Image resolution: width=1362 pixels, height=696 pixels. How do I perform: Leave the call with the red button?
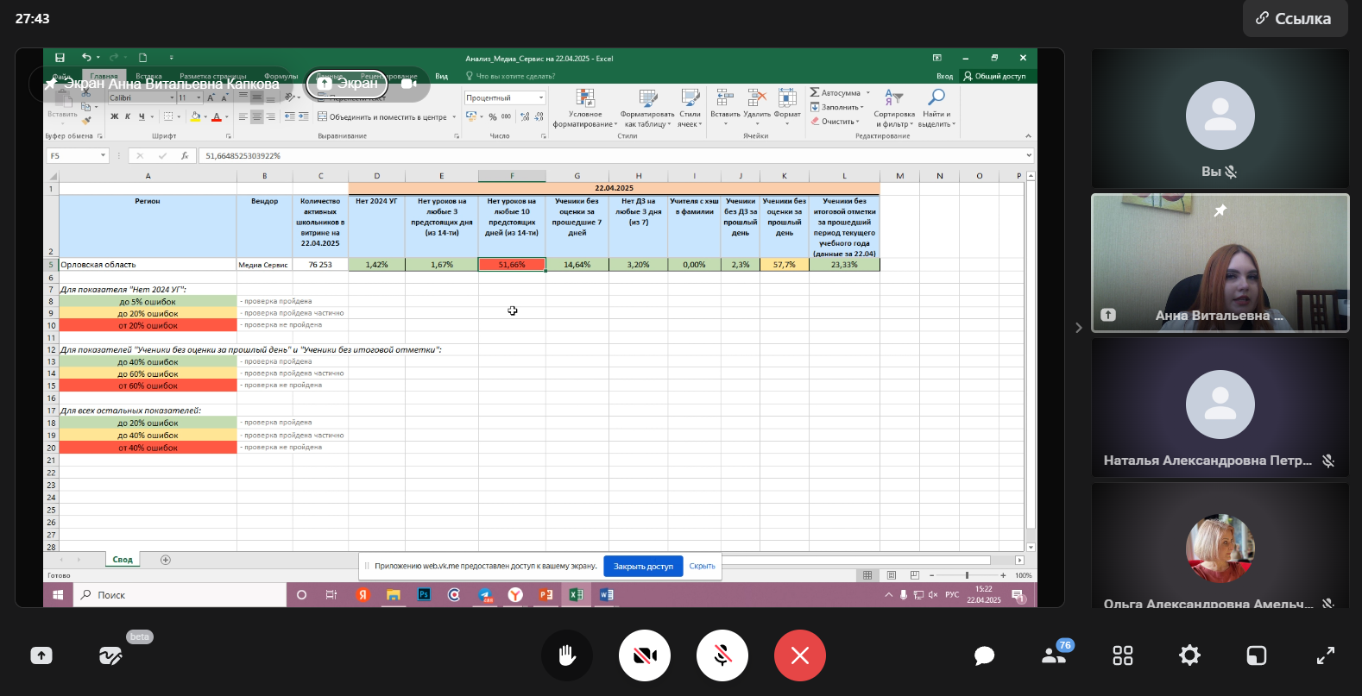click(x=800, y=655)
